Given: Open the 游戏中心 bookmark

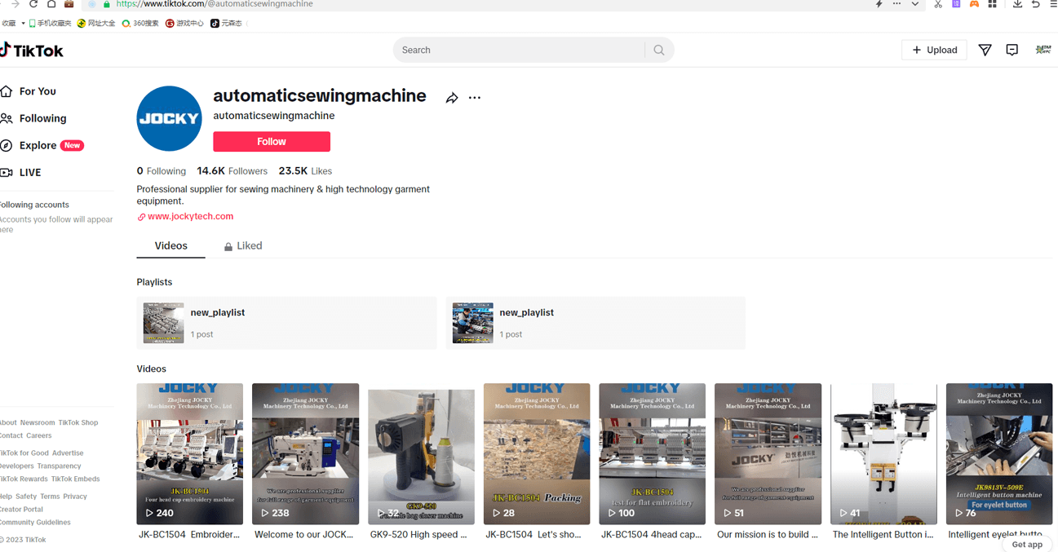Looking at the screenshot, I should point(184,24).
